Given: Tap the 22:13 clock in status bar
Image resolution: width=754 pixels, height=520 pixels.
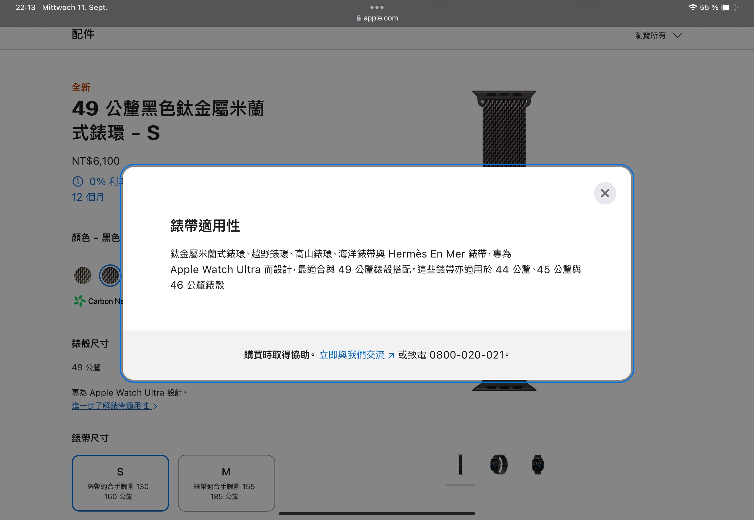Looking at the screenshot, I should tap(26, 7).
